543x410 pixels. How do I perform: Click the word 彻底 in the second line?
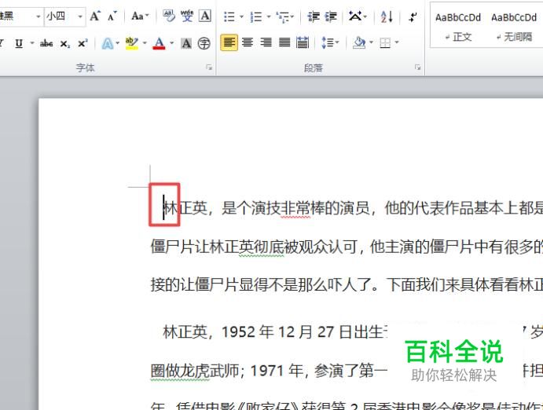[x=269, y=247]
